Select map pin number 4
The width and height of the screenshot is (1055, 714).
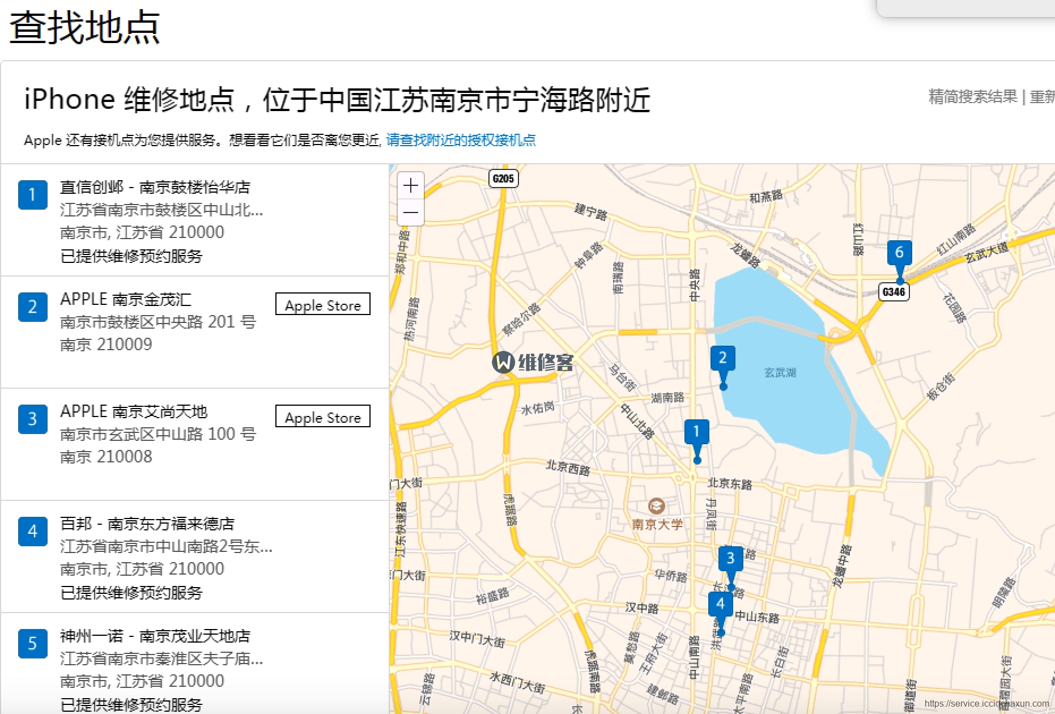tap(721, 614)
